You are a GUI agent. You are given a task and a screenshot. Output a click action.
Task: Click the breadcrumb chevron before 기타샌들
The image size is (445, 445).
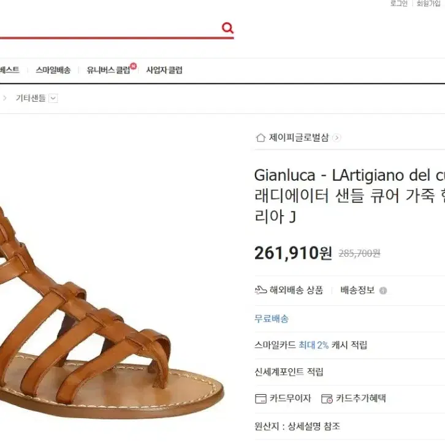tap(4, 98)
